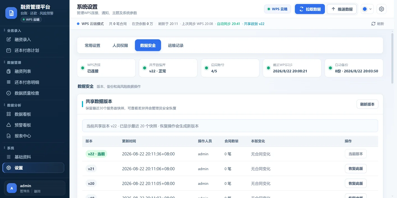Restore version v21 with 恢复此版
Viewport: 397px width, 198px height.
(355, 169)
